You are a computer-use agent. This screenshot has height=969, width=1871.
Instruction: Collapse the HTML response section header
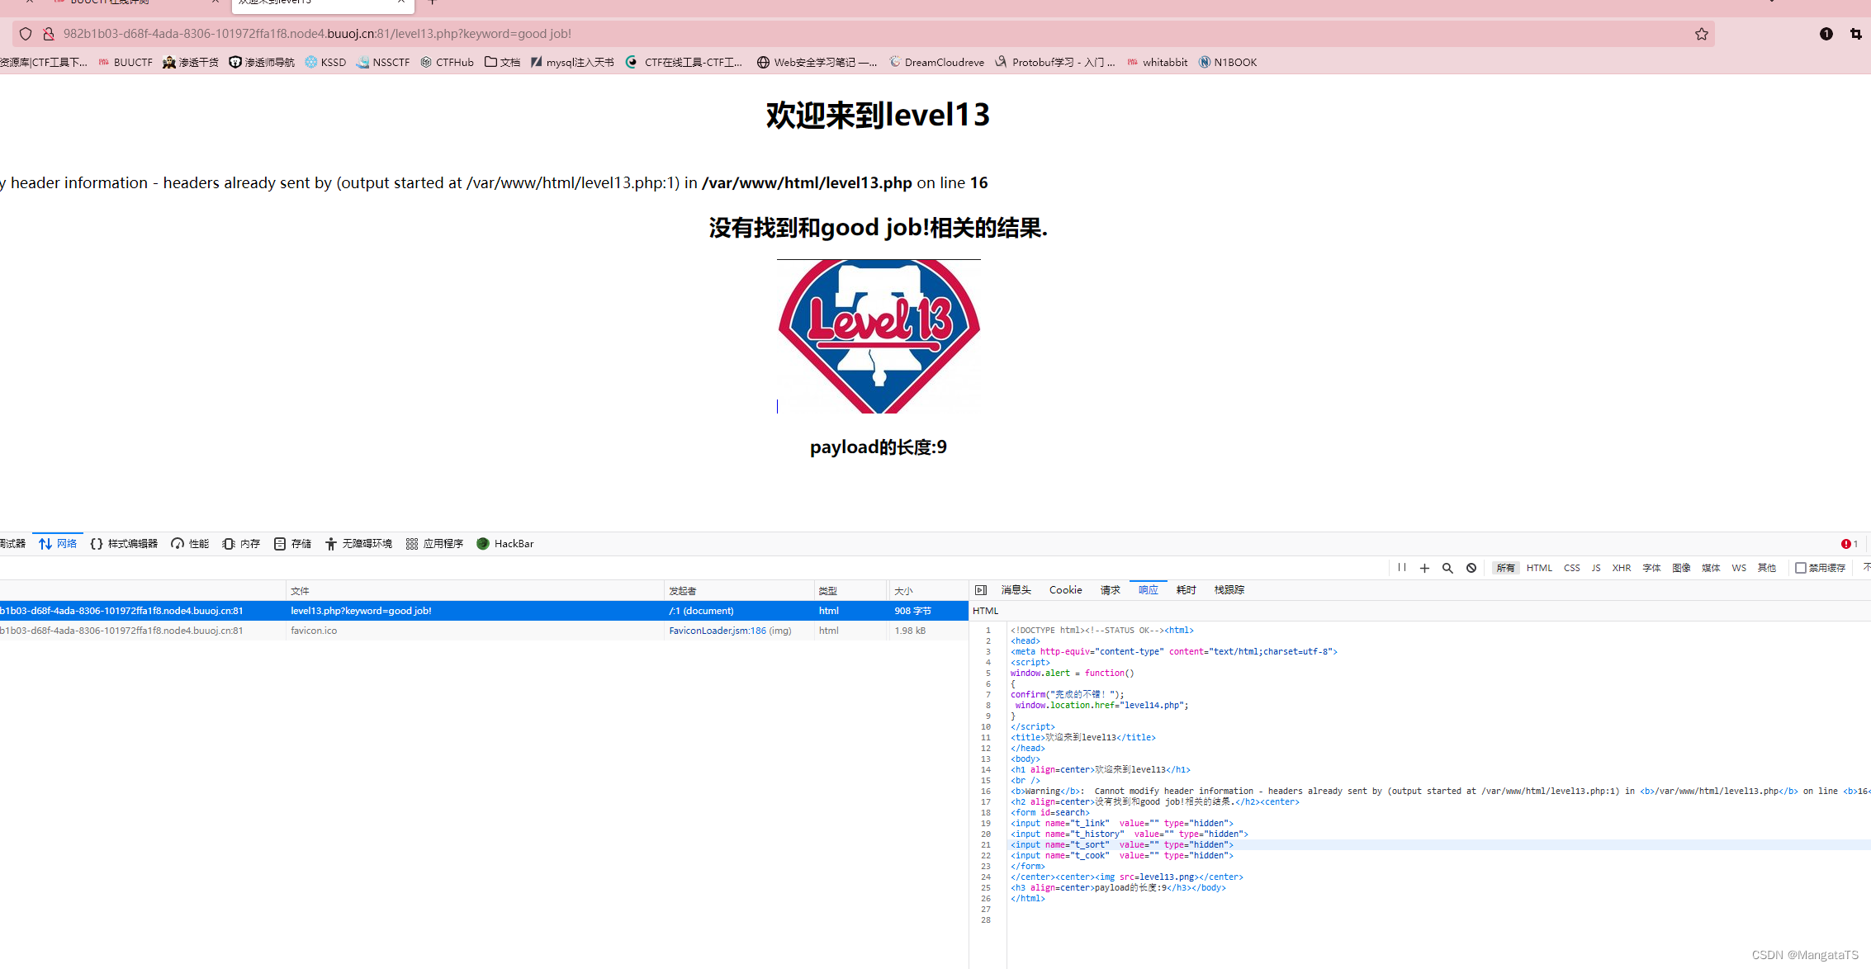coord(1420,611)
